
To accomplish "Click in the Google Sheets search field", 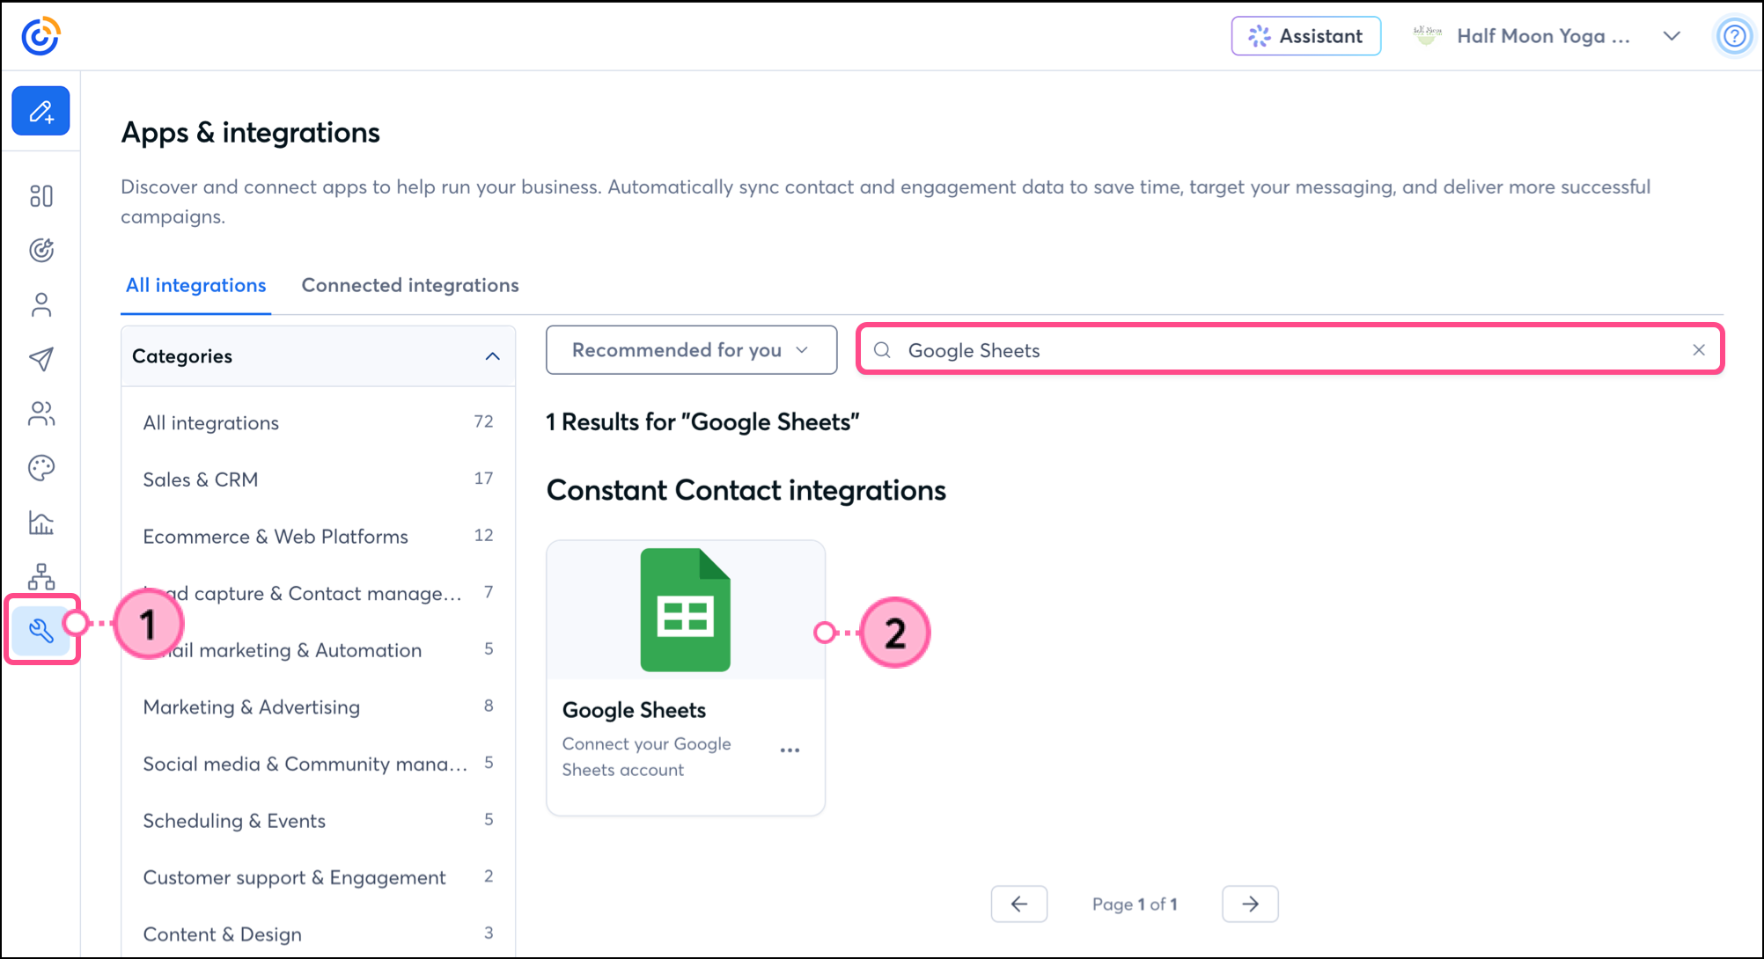I will [x=1290, y=350].
